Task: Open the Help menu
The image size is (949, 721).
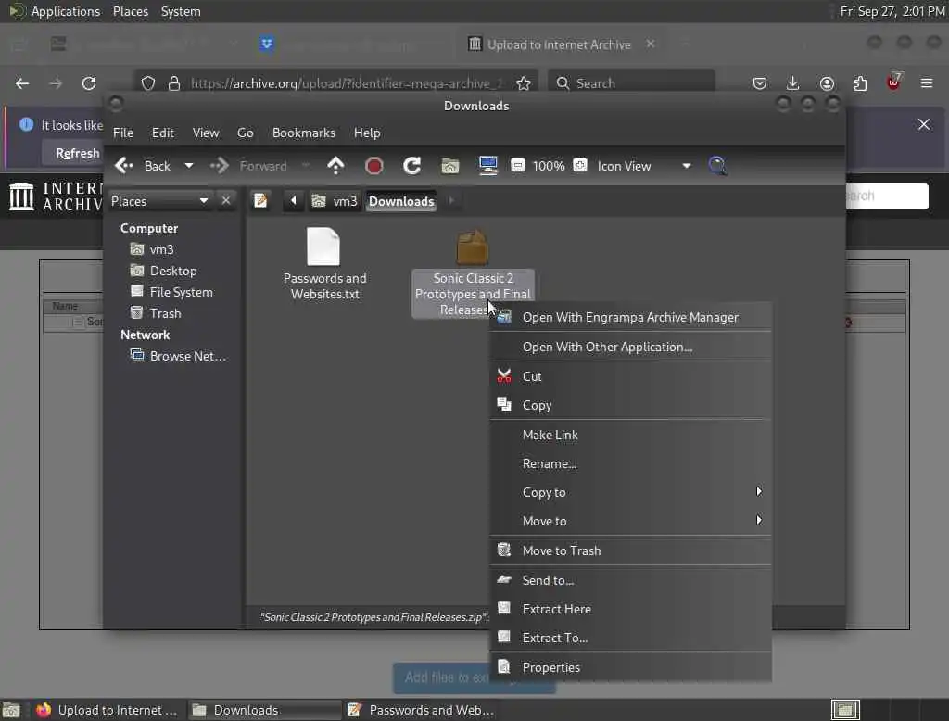Action: [367, 133]
